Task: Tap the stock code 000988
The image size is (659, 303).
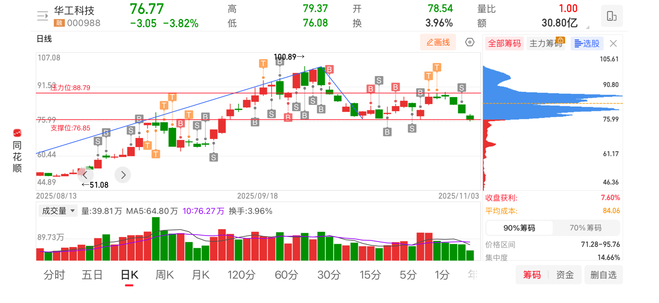Action: (84, 23)
